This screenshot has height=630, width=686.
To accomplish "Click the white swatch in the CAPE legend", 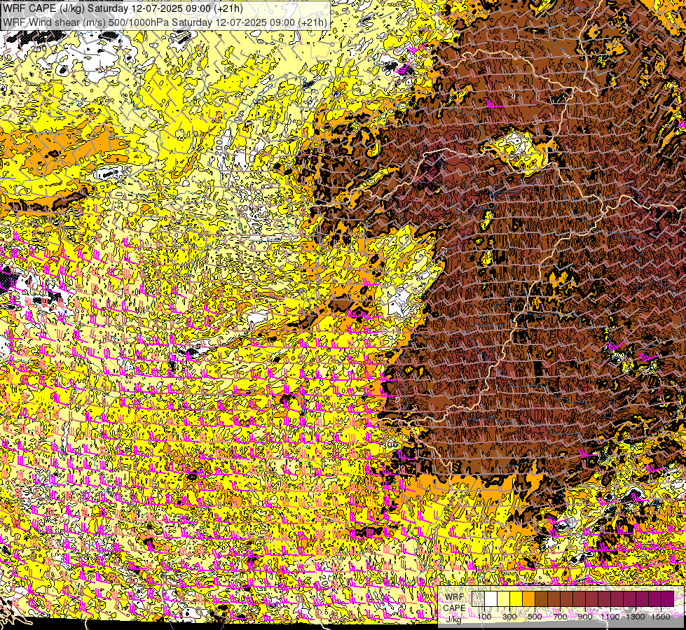I will click(x=491, y=598).
